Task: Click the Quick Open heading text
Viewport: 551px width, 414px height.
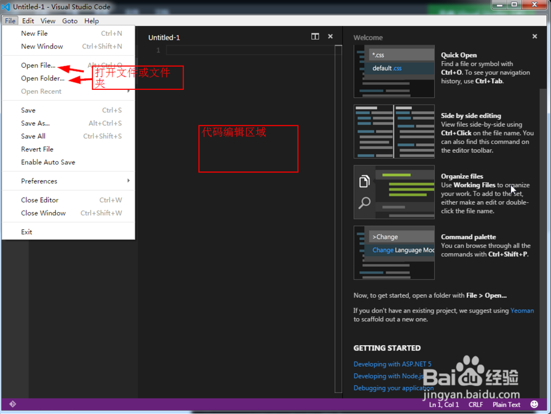Action: pos(459,55)
